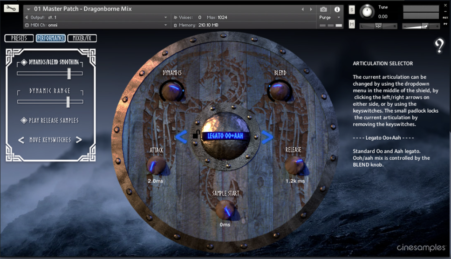The image size is (451, 259).
Task: Open the Purge dropdown menu
Action: click(329, 18)
